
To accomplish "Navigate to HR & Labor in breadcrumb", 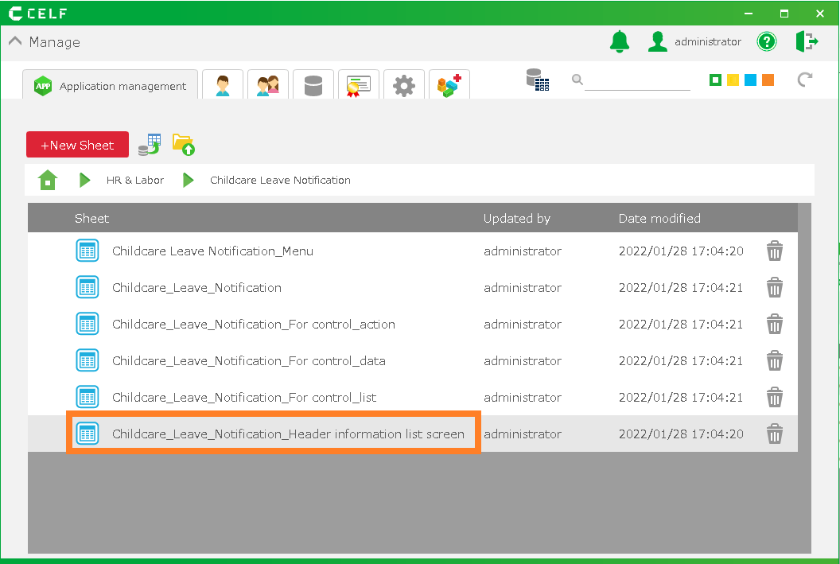I will [134, 181].
